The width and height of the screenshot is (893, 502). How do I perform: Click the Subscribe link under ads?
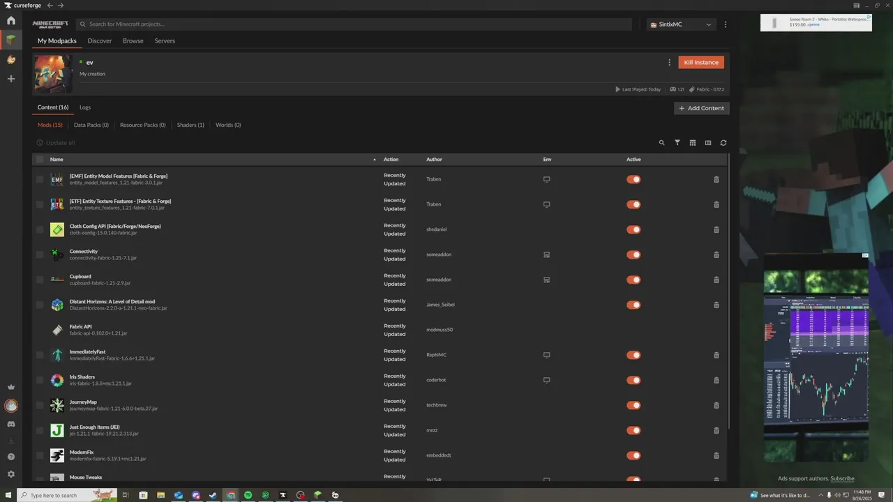(x=842, y=478)
